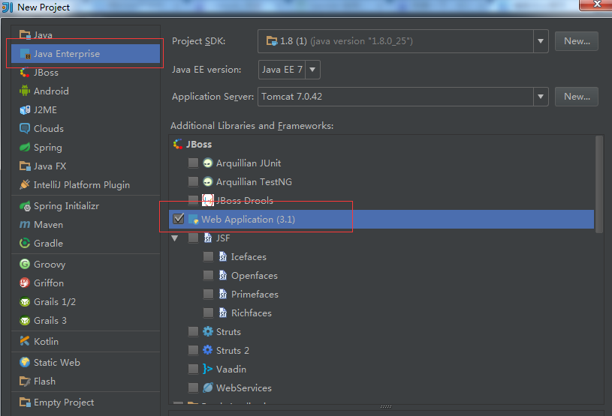The image size is (612, 416).
Task: Click the Flash folder icon
Action: click(25, 382)
